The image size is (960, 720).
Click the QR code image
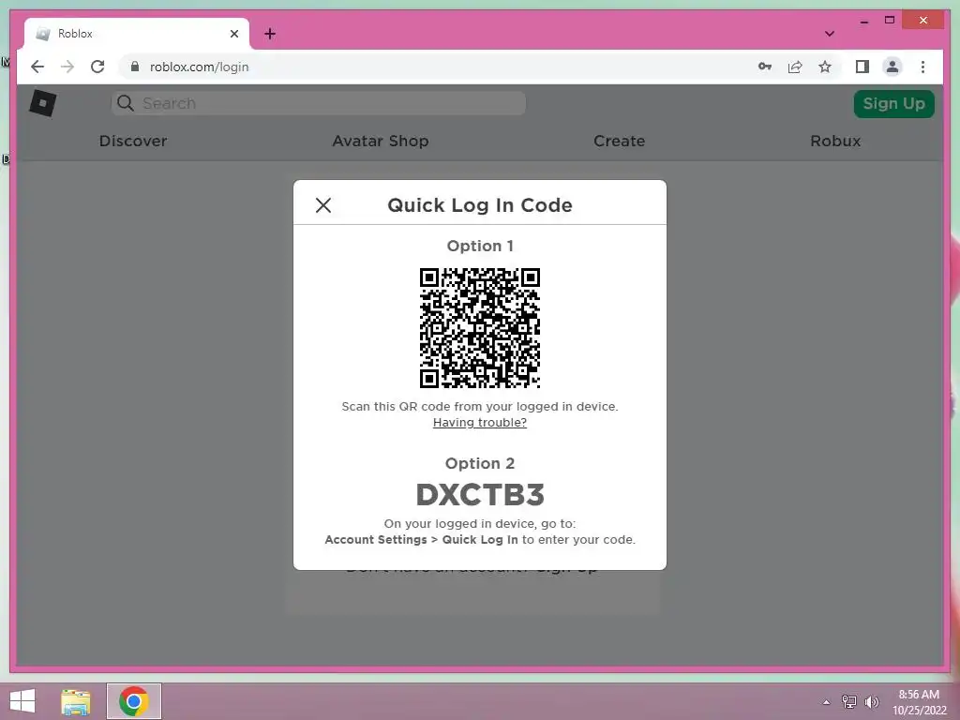pos(479,327)
